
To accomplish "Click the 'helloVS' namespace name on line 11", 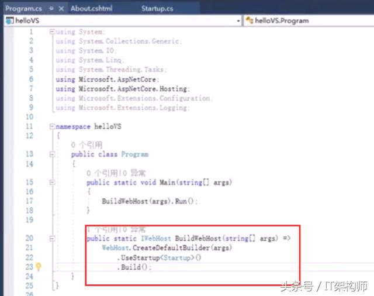I will click(108, 126).
